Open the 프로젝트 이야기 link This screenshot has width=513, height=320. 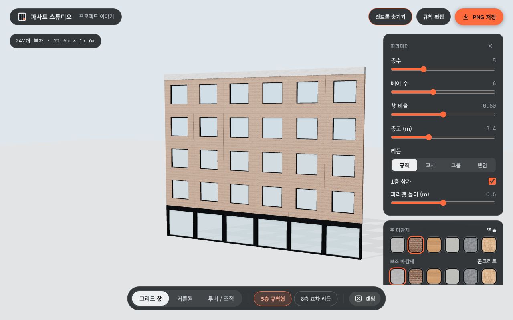coord(97,17)
